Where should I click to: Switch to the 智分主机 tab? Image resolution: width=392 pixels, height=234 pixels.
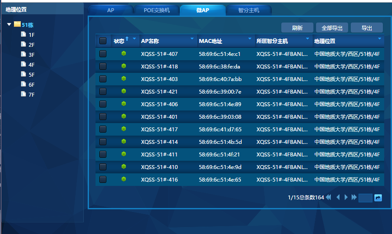[249, 10]
